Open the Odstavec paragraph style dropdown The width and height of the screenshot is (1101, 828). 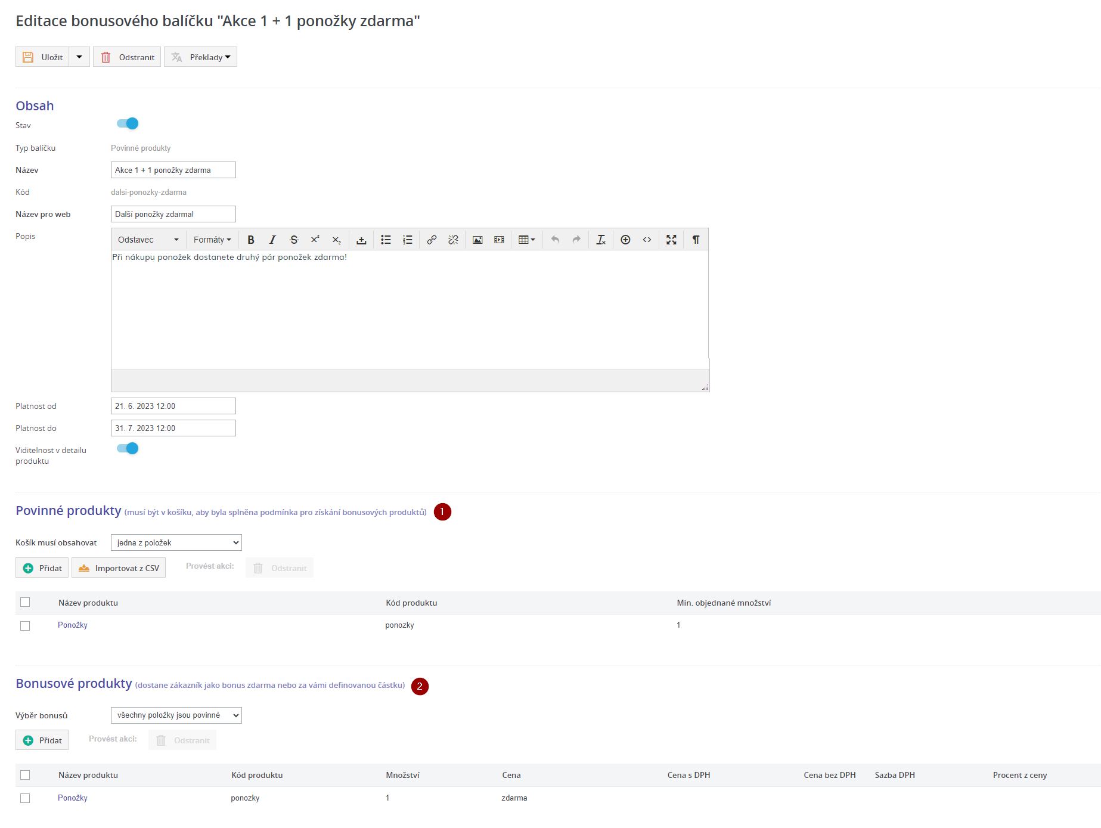[x=148, y=240]
